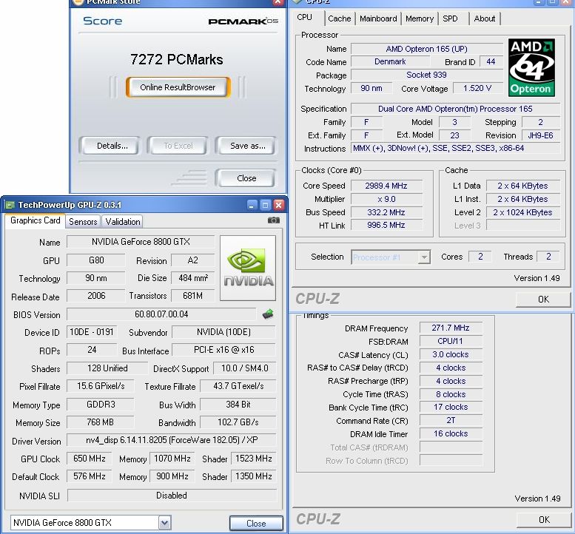Click OK in the lower CPU-Z memory window
The image size is (575, 534).
click(x=544, y=520)
